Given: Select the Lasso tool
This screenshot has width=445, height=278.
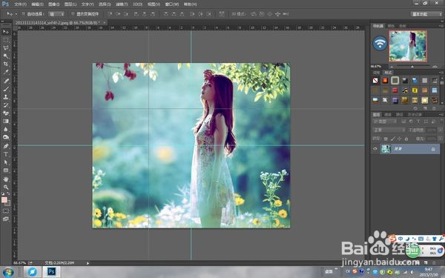Looking at the screenshot, I should (6, 48).
